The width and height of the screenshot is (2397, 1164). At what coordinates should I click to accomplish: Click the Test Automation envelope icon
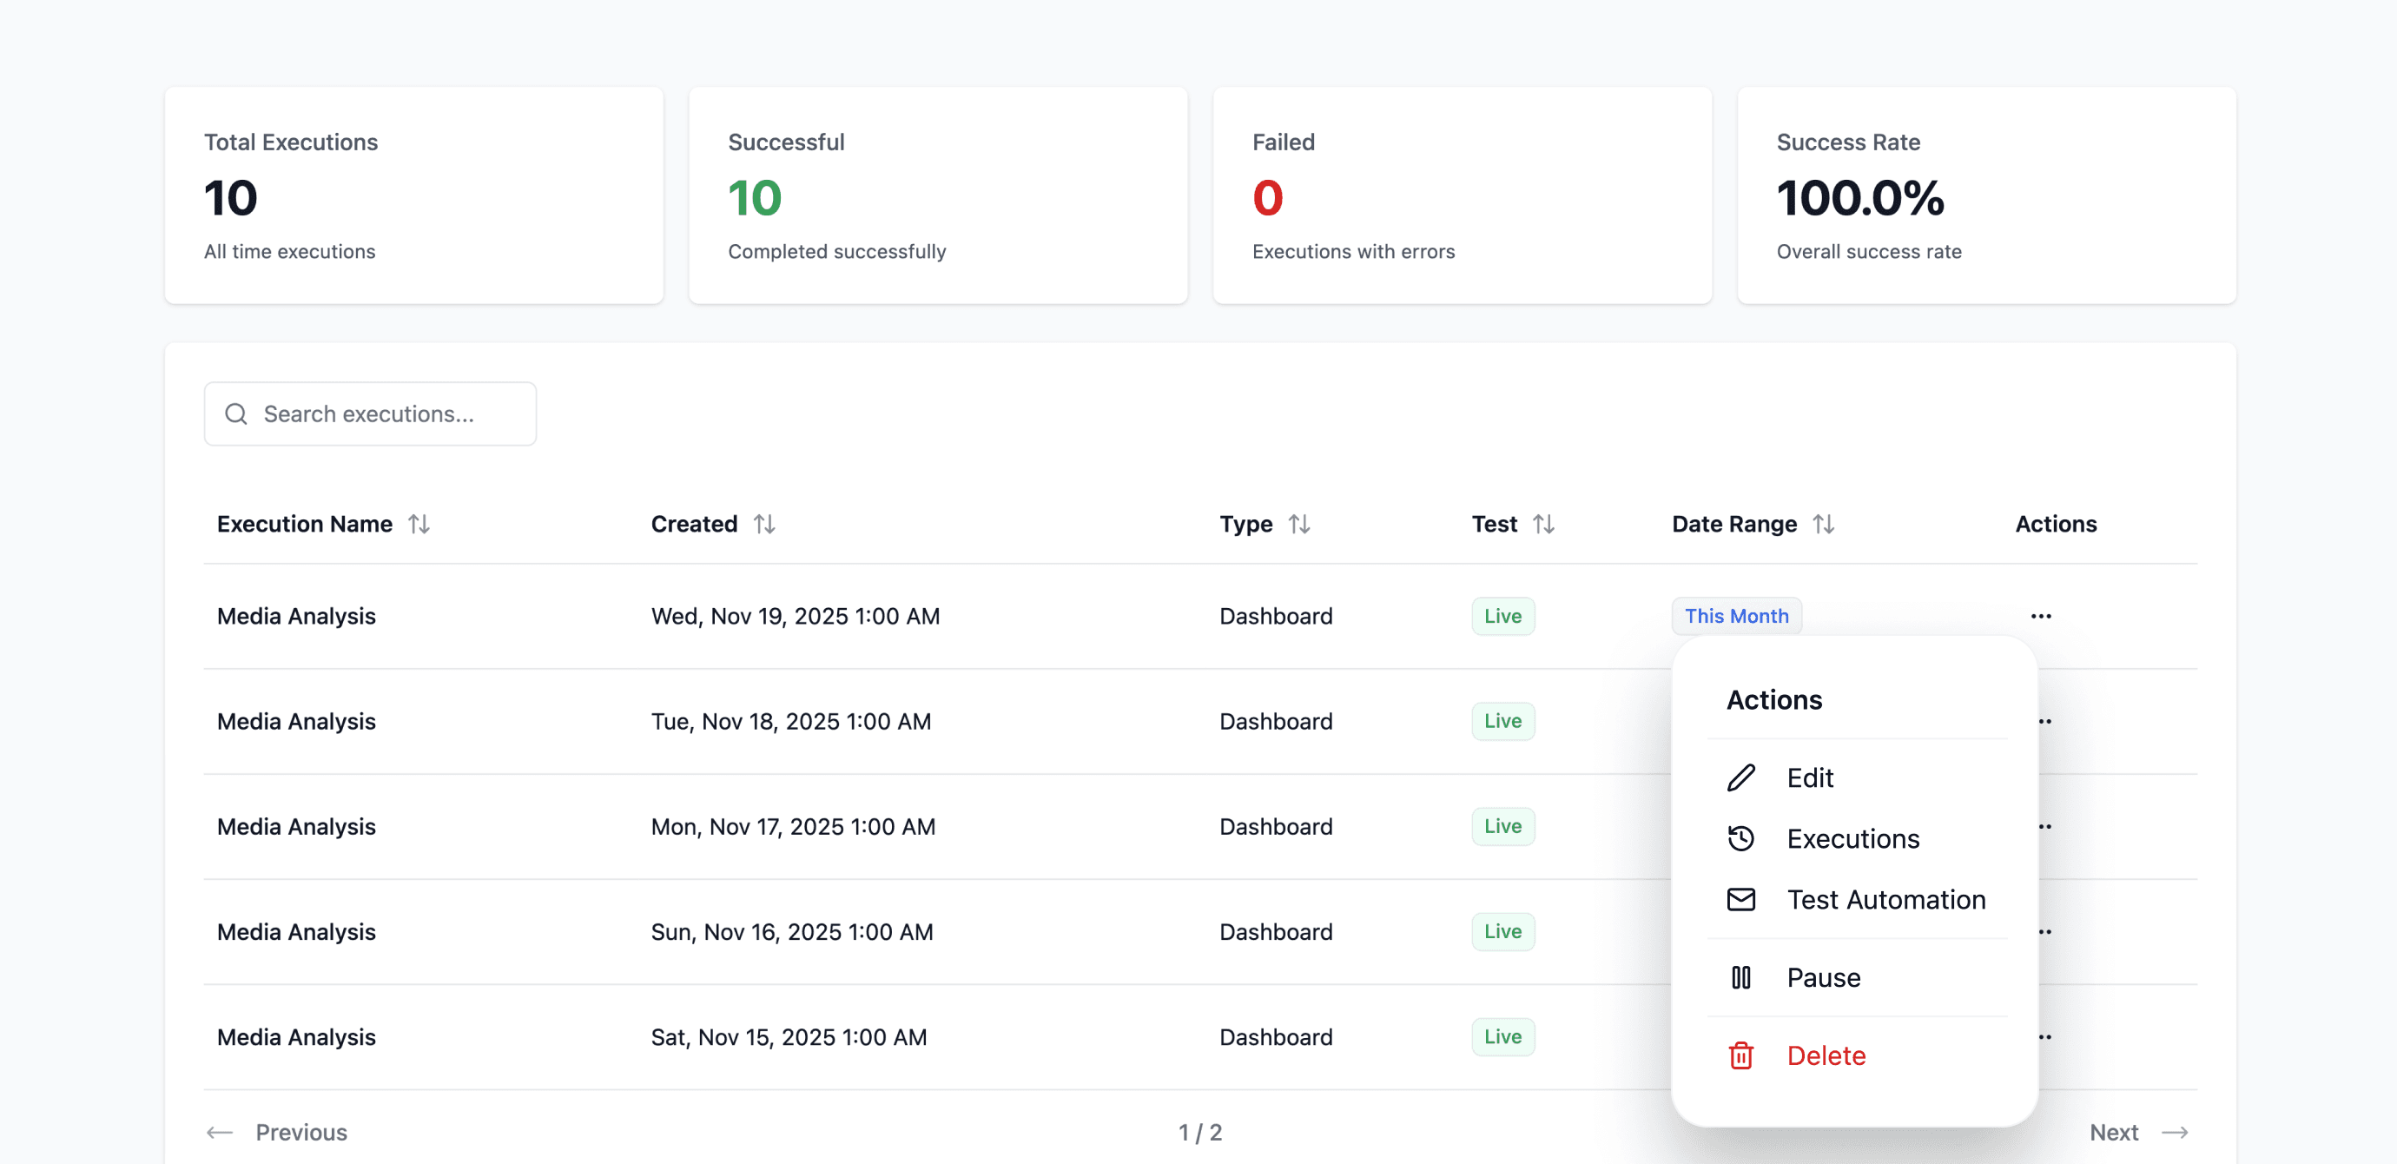(1741, 900)
